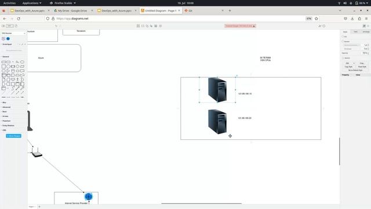Click the canvas vertical scrollbar
The width and height of the screenshot is (371, 209).
340,151
